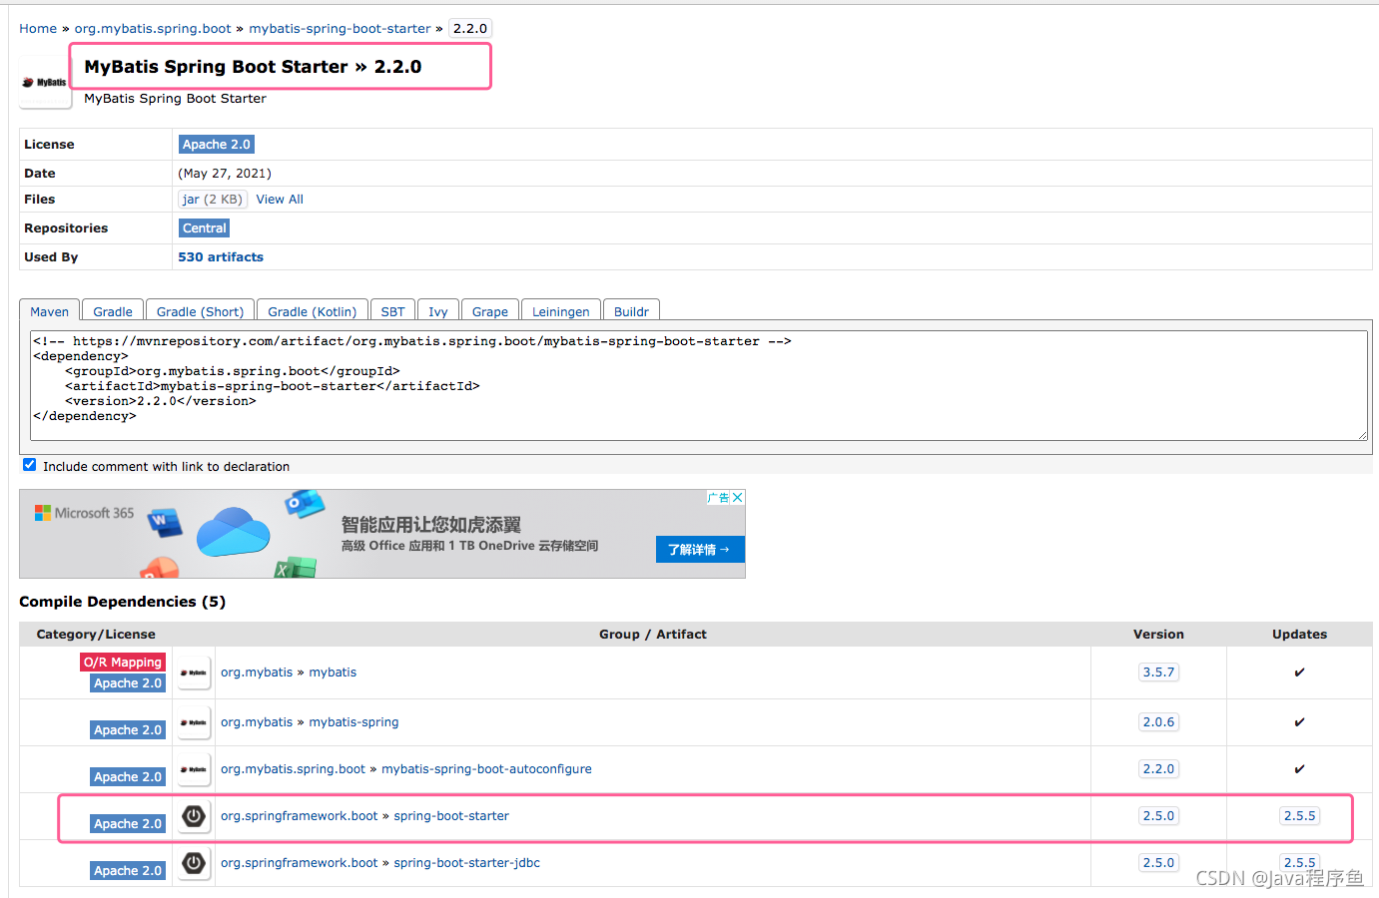The height and width of the screenshot is (898, 1379).
Task: Open version 3.5.7 of mybatis
Action: click(1158, 673)
